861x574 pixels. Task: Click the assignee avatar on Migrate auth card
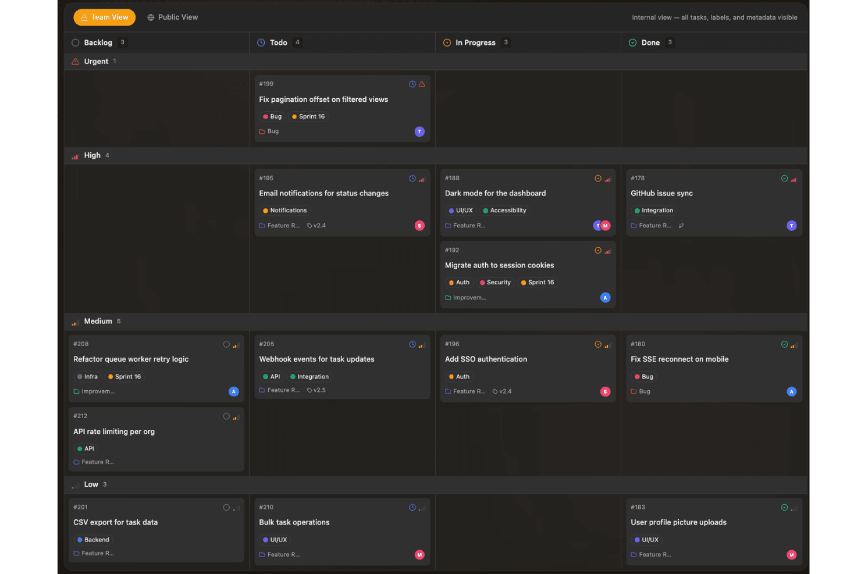pyautogui.click(x=605, y=298)
